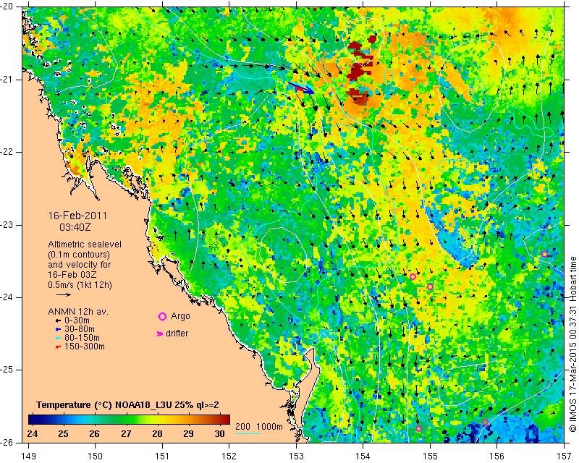Image resolution: width=579 pixels, height=463 pixels.
Task: Select the Argo float marker at 23.85°S, 155°E
Action: (430, 287)
